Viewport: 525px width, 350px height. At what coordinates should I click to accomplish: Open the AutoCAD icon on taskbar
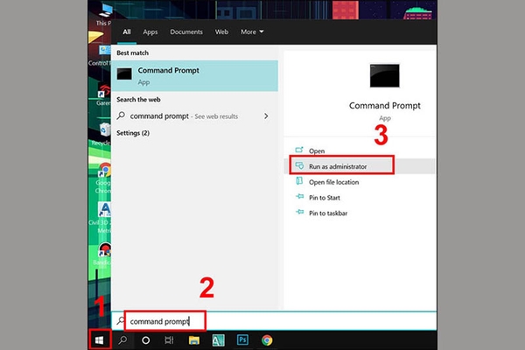218,340
